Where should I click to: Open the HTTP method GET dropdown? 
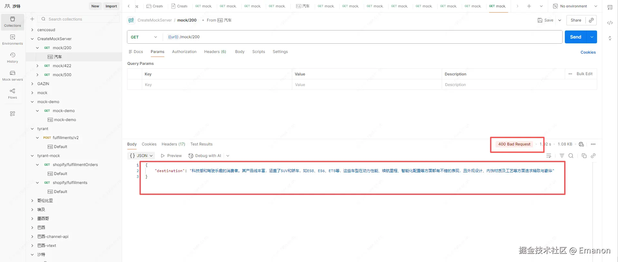144,37
